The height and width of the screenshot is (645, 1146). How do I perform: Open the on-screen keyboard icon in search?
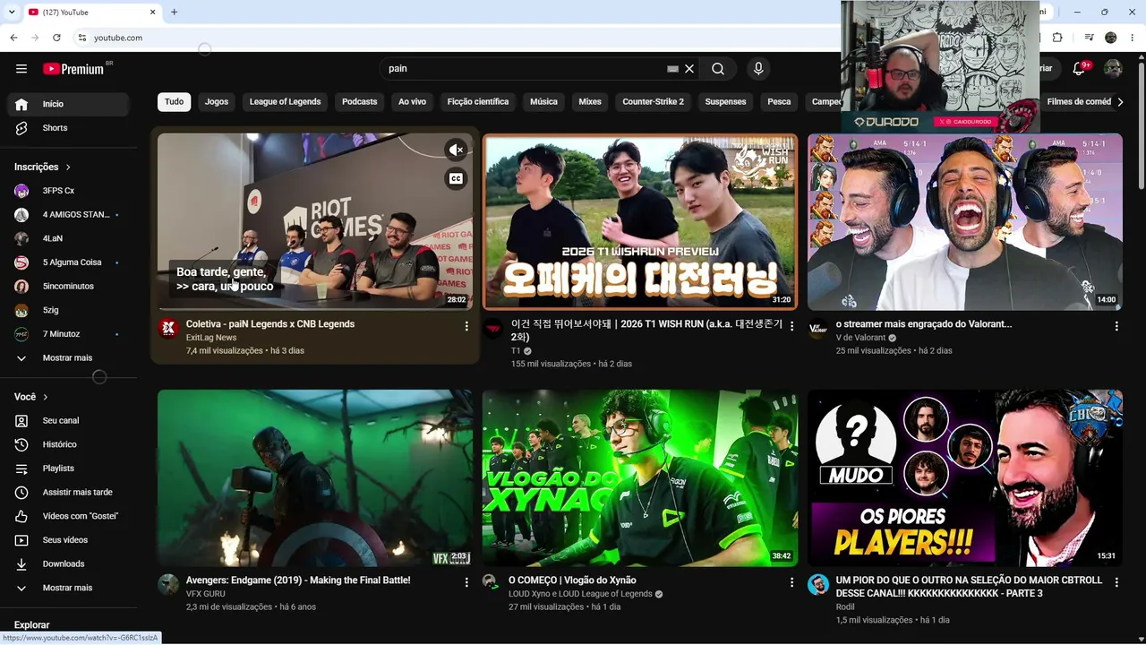[x=673, y=69]
